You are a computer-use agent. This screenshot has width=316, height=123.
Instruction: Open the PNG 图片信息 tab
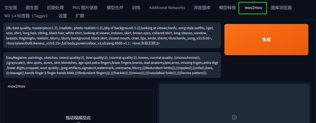[x=85, y=8]
